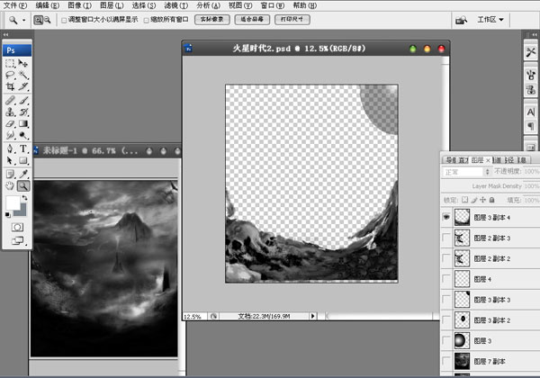The image size is (540, 378).
Task: Open the Clone Source collapsed panel icon
Action: [x=531, y=90]
